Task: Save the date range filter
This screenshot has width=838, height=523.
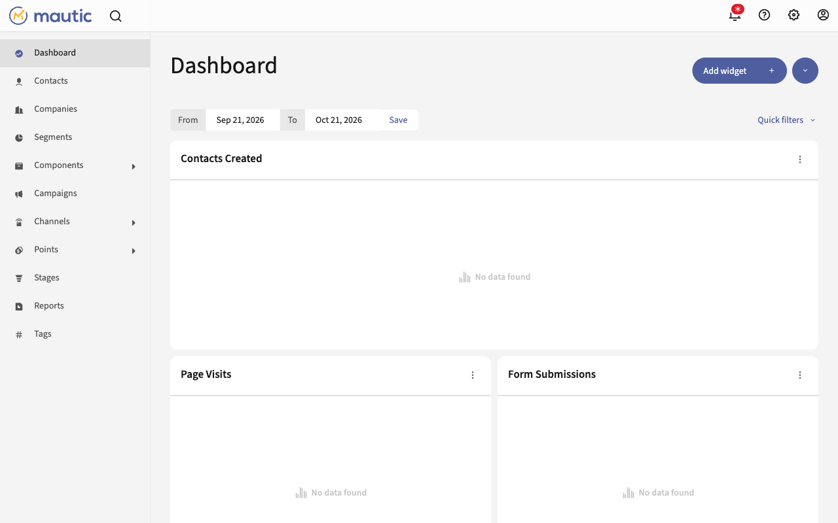Action: 398,120
